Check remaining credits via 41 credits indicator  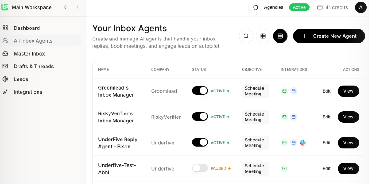pyautogui.click(x=332, y=7)
